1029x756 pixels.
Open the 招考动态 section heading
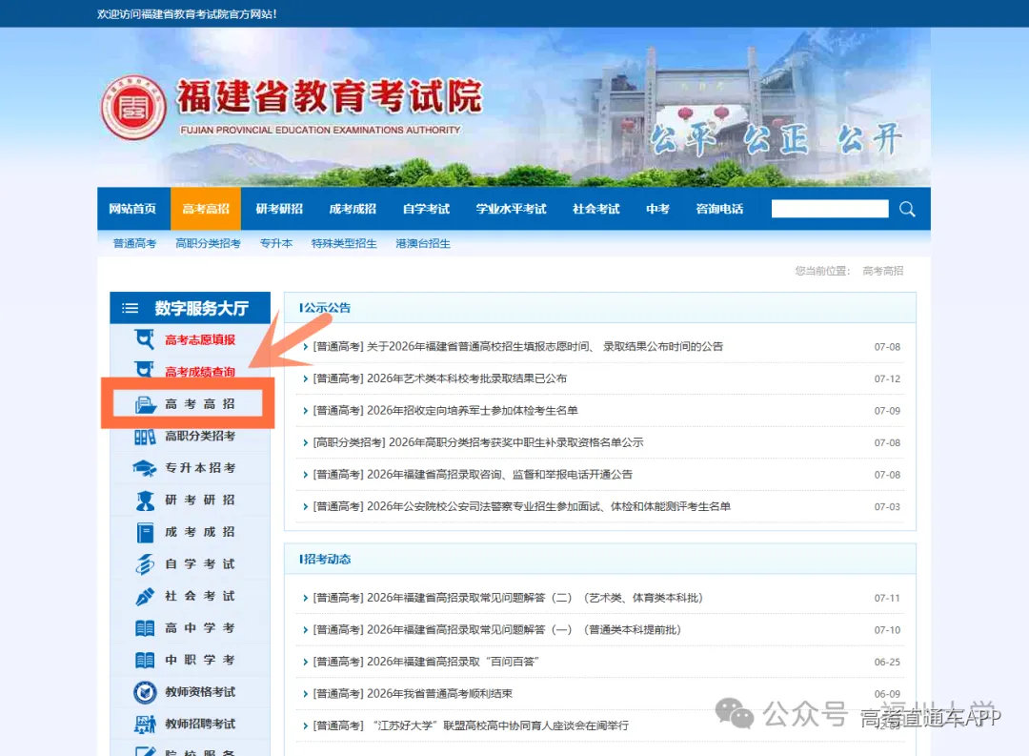coord(326,559)
